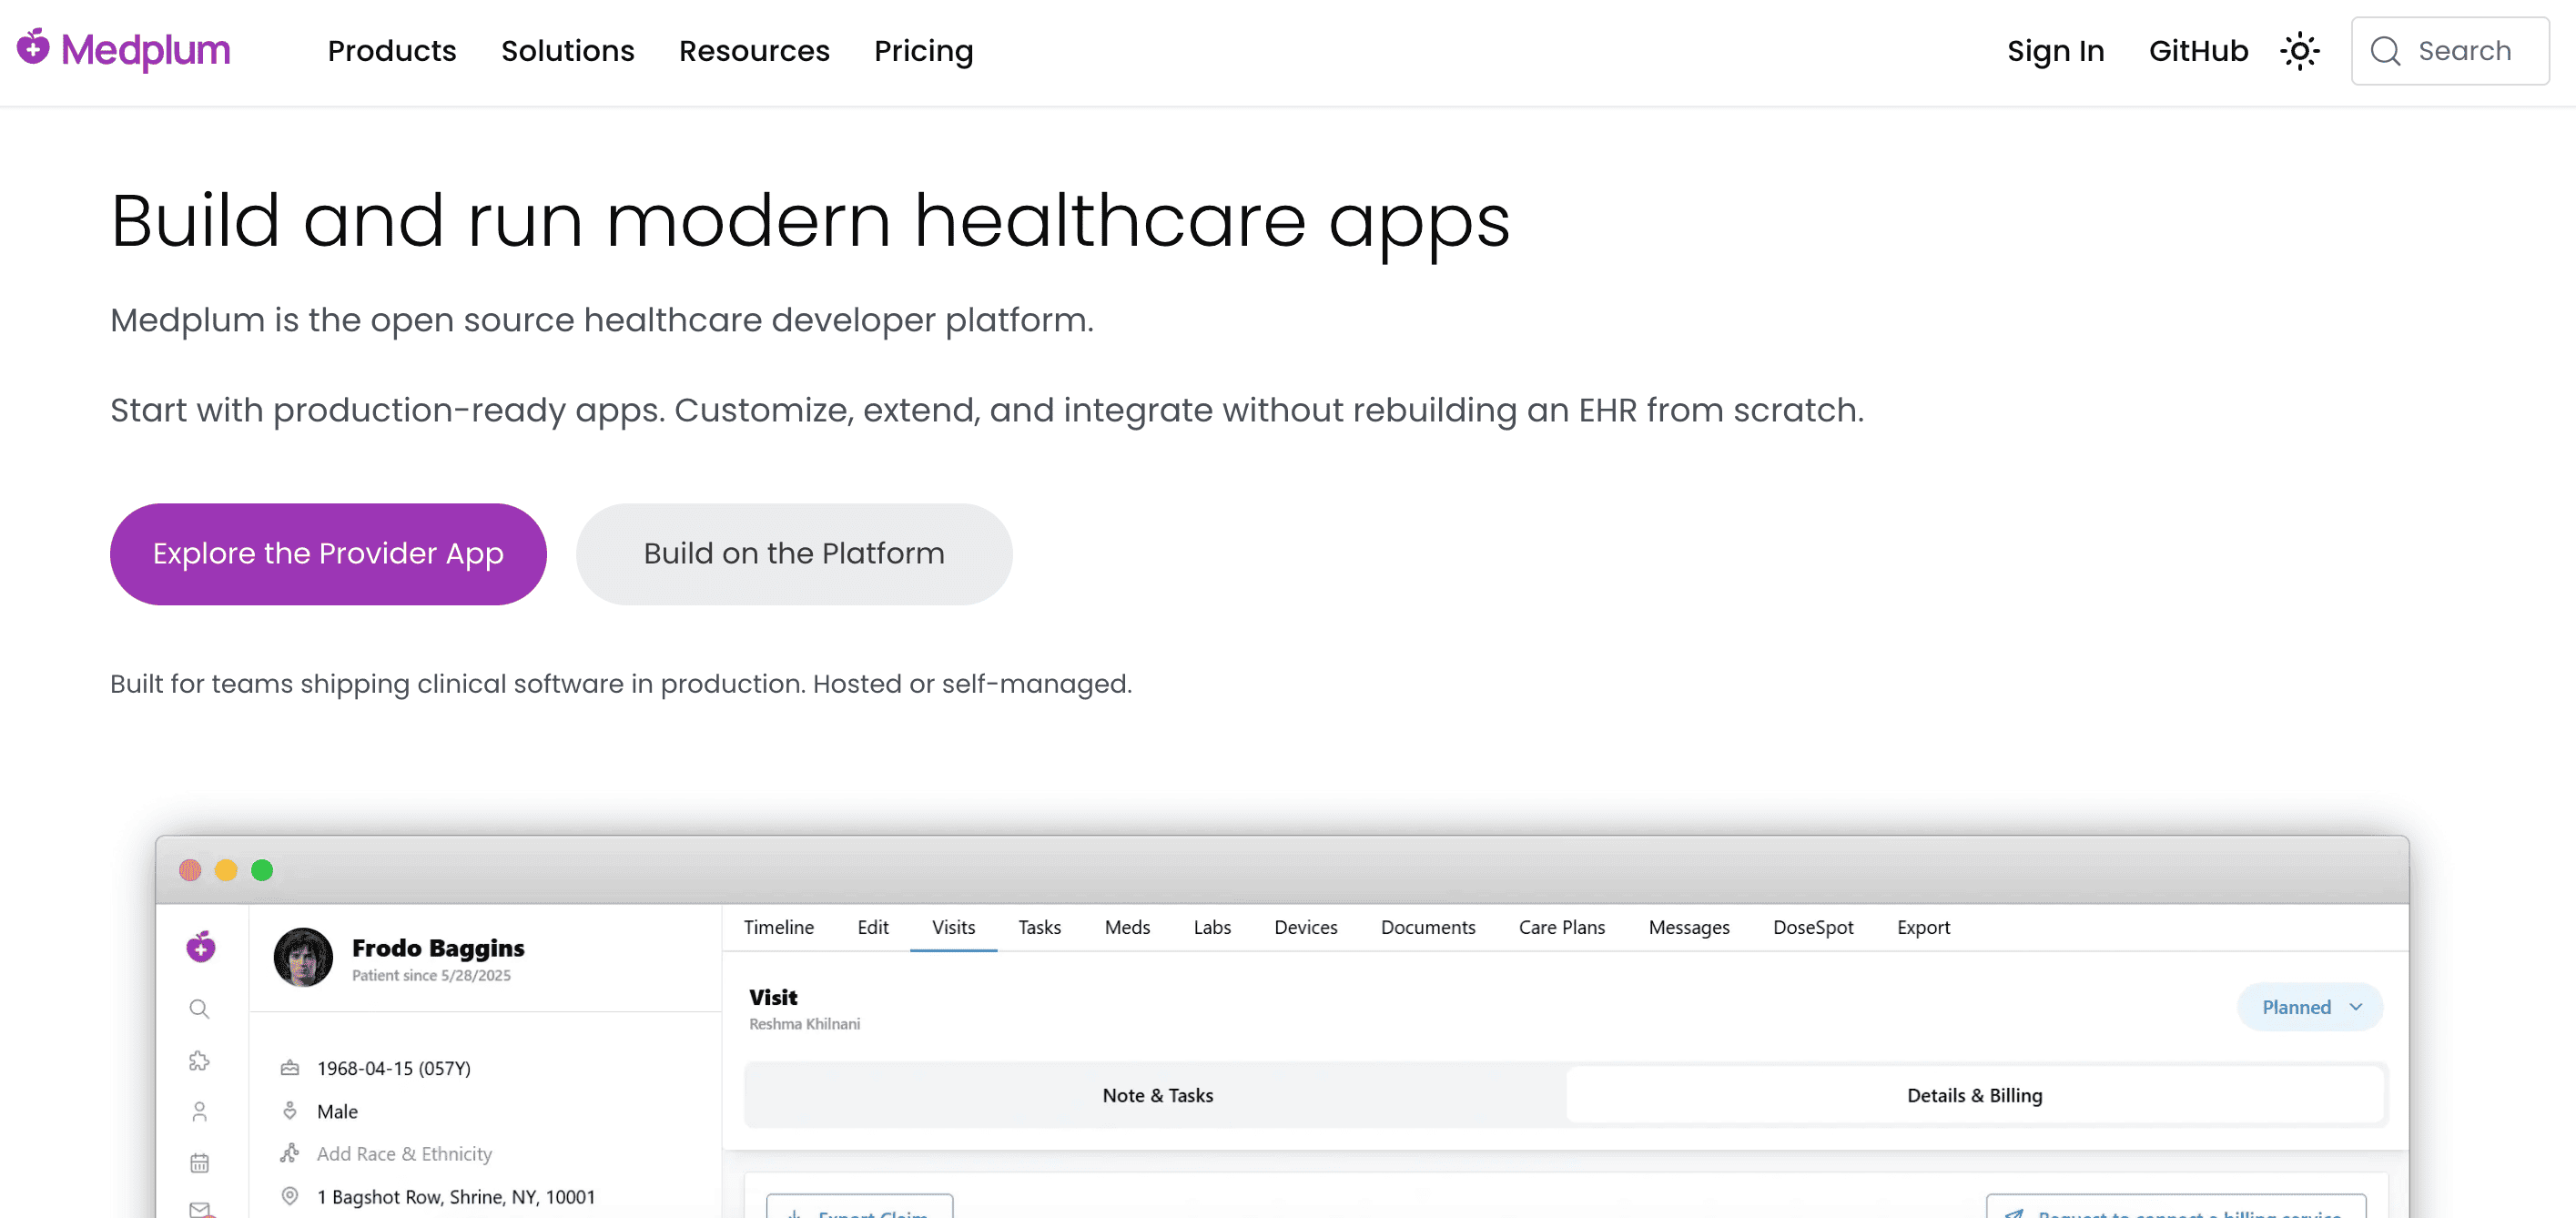Switch to the Care Plans tab
Screen dimensions: 2576x1218
point(1561,927)
